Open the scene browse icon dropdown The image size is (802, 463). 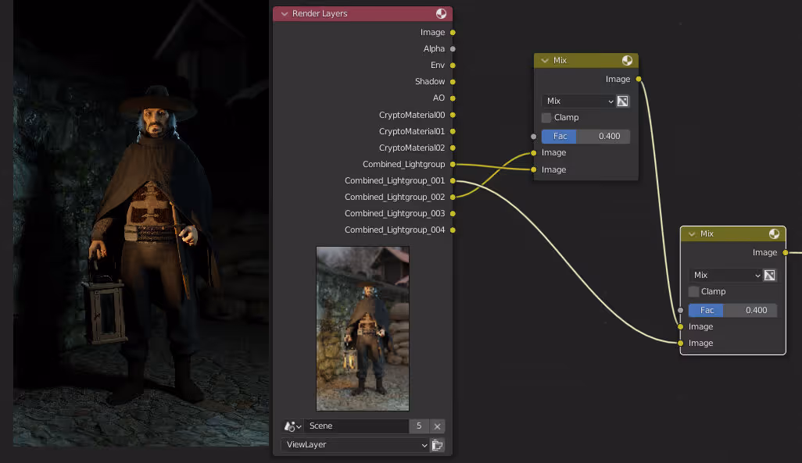coord(292,426)
